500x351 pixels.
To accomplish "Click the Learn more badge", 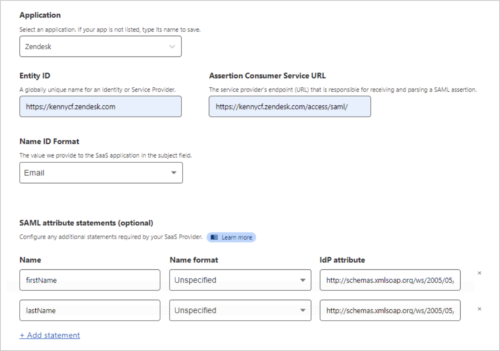I will click(x=231, y=237).
